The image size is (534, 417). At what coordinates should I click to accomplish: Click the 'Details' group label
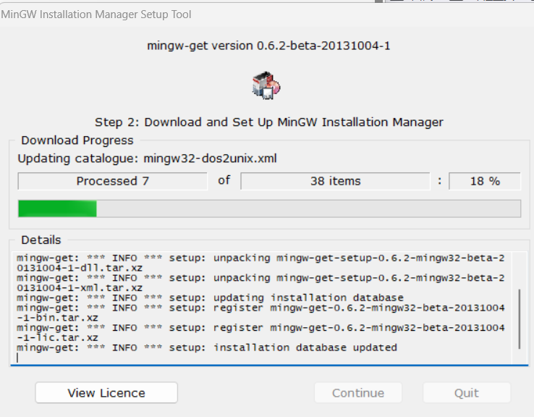41,240
